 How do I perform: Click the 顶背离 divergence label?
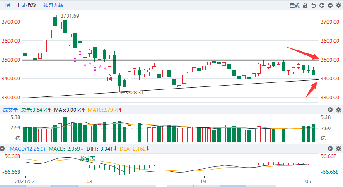87,158
